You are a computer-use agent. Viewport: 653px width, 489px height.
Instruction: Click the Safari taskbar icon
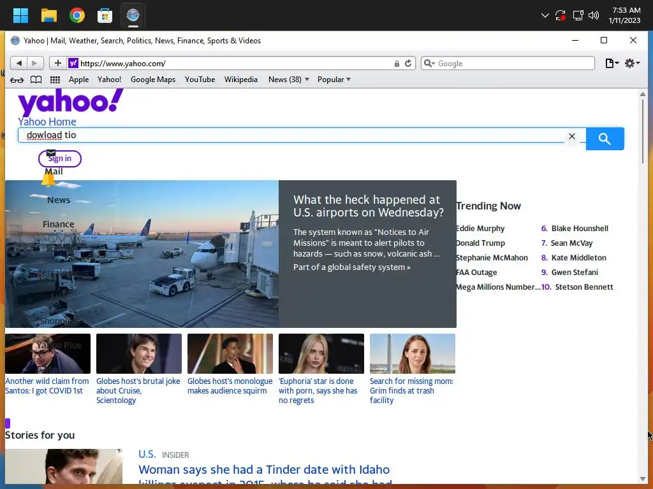pyautogui.click(x=133, y=15)
